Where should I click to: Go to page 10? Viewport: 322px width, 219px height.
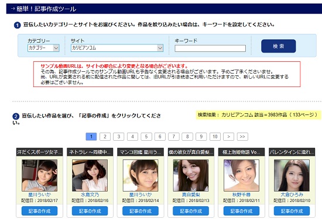pyautogui.click(x=215, y=137)
